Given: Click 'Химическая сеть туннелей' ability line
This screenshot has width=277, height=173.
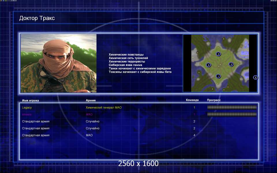Looking at the screenshot, I should pyautogui.click(x=128, y=58).
